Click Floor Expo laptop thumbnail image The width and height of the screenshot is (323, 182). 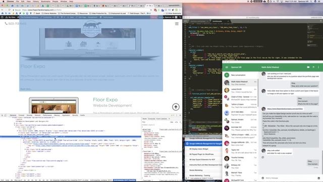click(54, 106)
